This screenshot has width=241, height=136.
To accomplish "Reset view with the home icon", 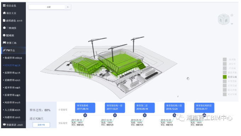I will pyautogui.click(x=232, y=15).
